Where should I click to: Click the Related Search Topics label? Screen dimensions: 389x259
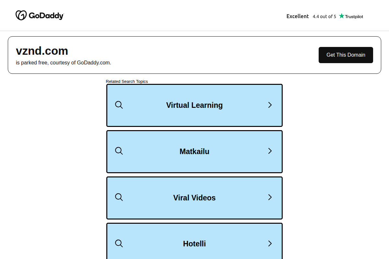(x=127, y=81)
